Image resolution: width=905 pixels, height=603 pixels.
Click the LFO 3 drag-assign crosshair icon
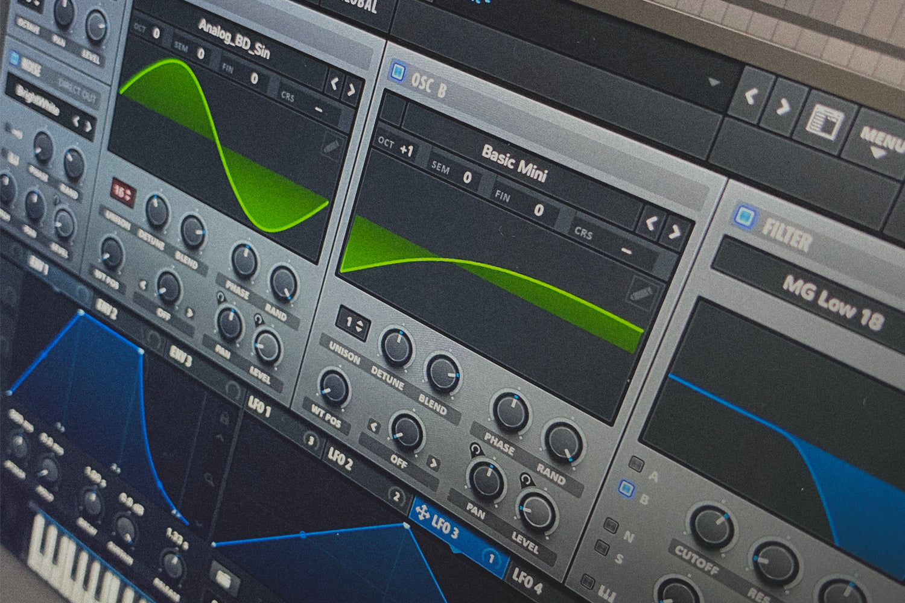click(422, 514)
